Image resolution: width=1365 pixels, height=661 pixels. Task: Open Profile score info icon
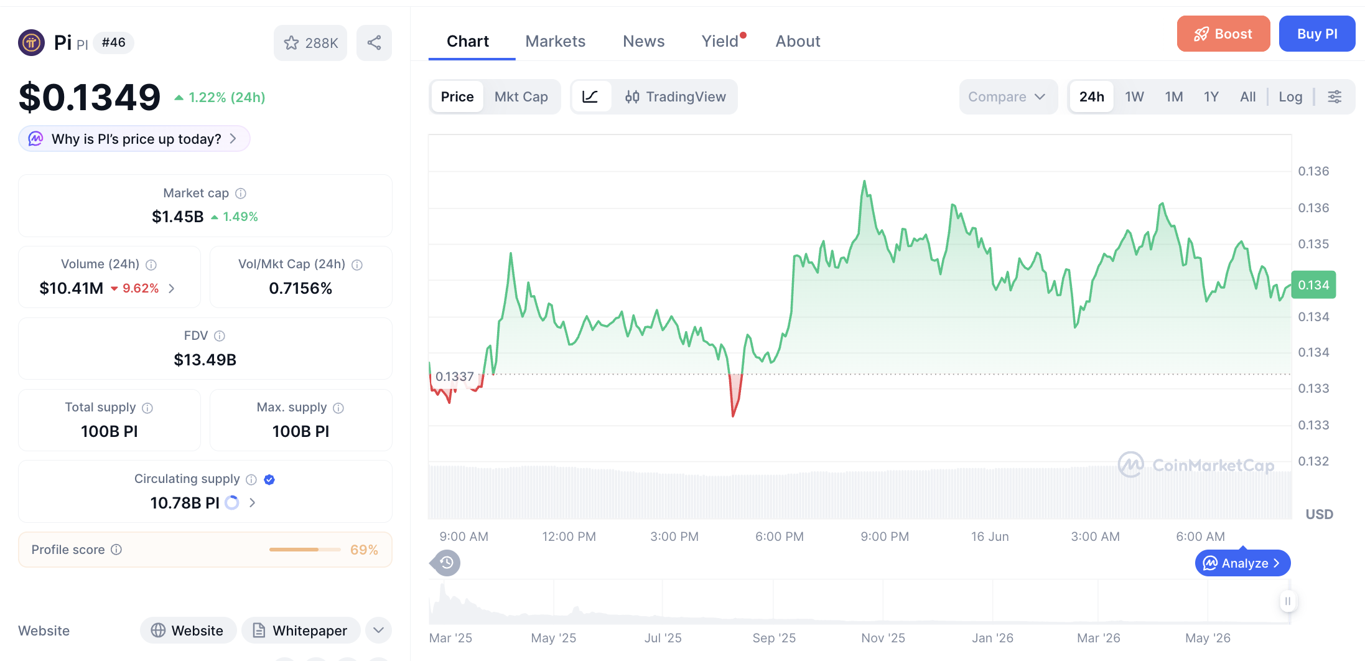116,550
